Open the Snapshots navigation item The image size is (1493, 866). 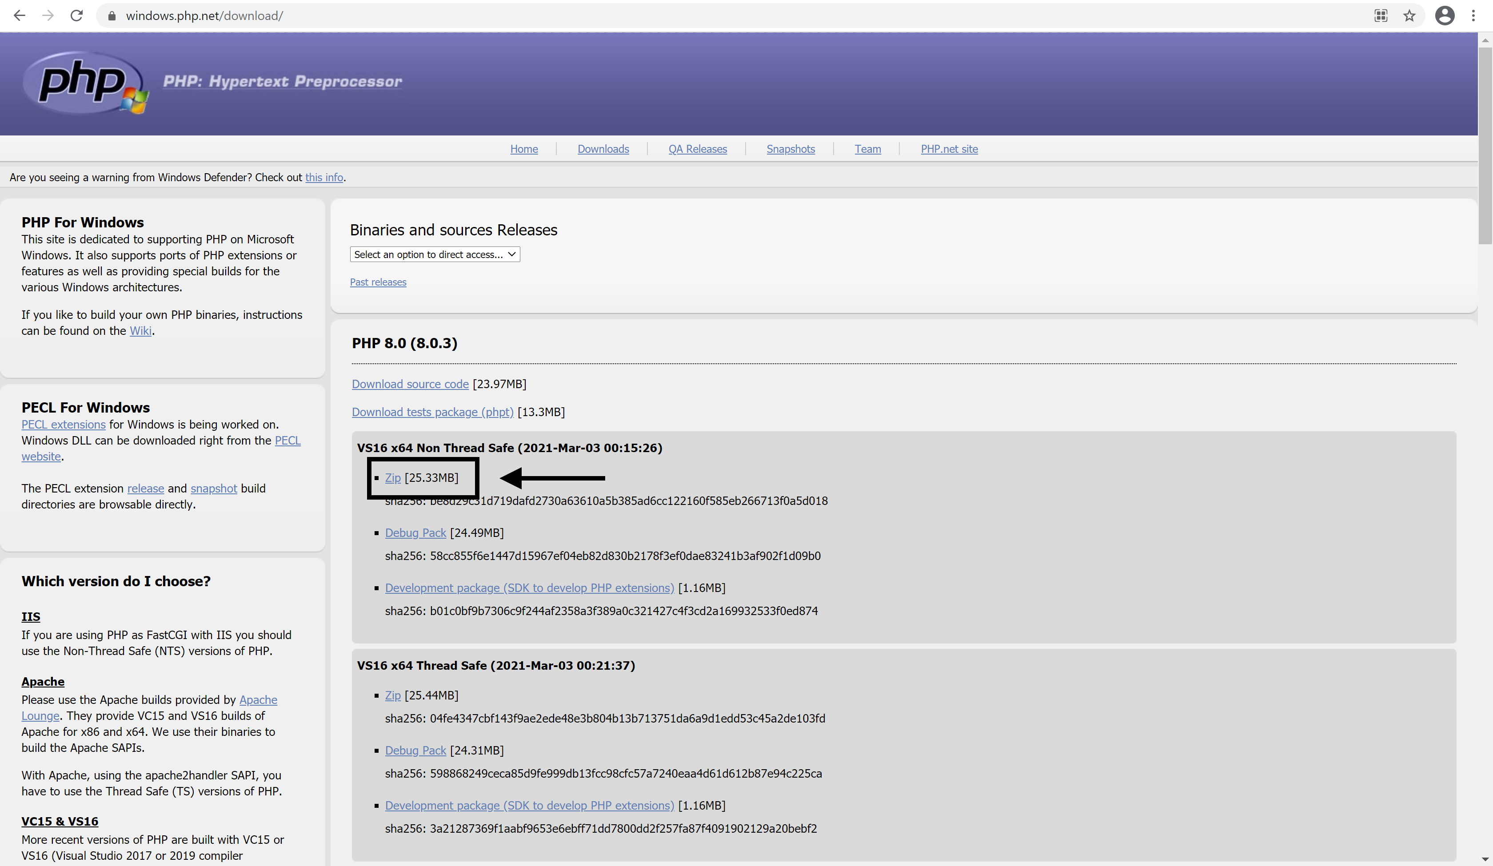(x=790, y=149)
